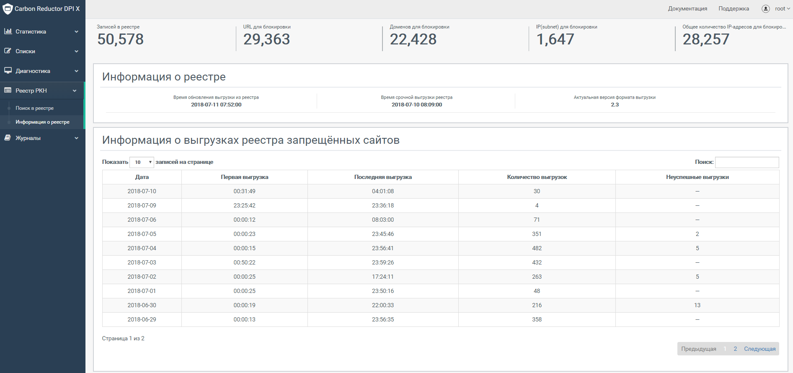Open the Документация link

point(687,8)
